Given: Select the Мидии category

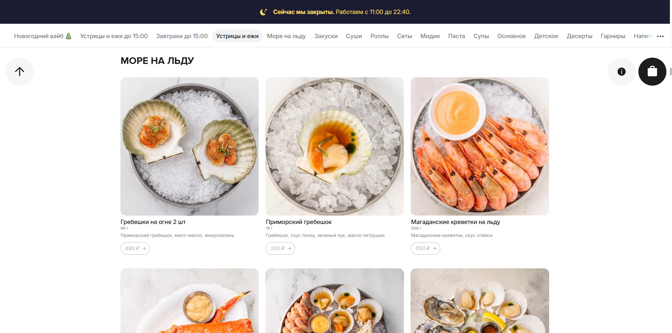Looking at the screenshot, I should pos(430,36).
